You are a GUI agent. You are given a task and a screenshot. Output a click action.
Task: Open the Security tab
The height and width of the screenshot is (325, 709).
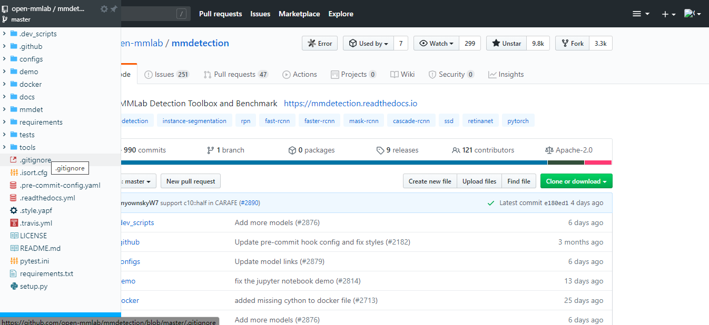click(x=451, y=75)
